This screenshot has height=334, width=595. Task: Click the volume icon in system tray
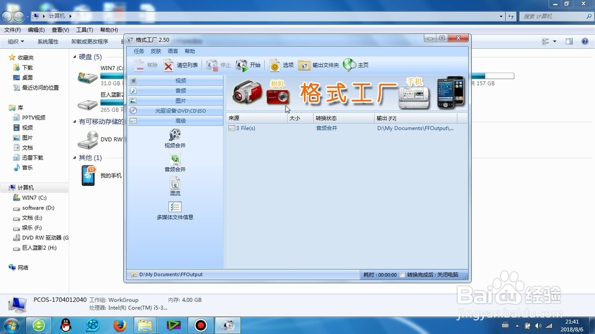pyautogui.click(x=538, y=326)
